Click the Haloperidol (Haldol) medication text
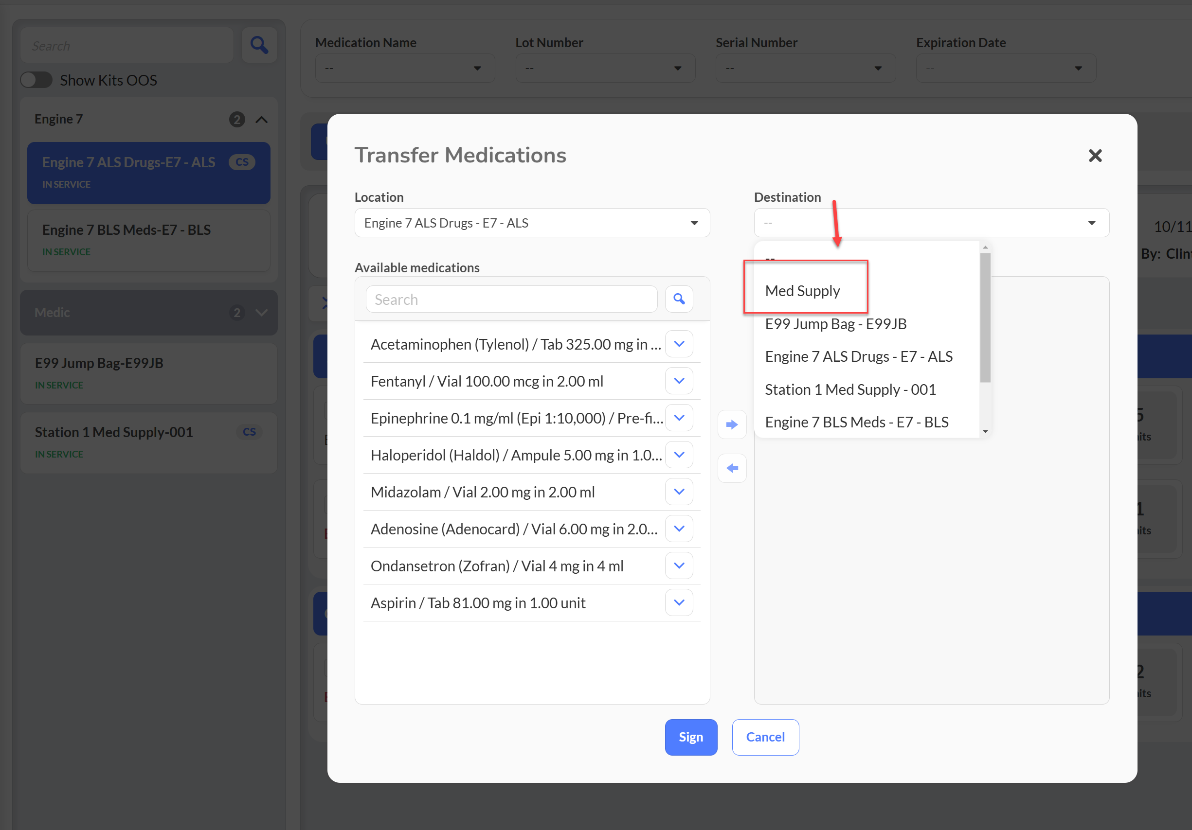Viewport: 1192px width, 830px height. point(516,455)
